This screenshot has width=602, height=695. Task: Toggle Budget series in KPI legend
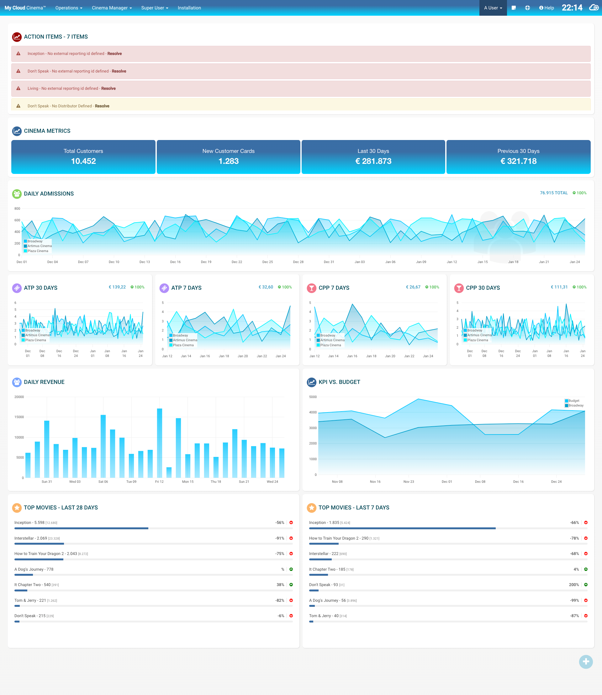click(573, 401)
